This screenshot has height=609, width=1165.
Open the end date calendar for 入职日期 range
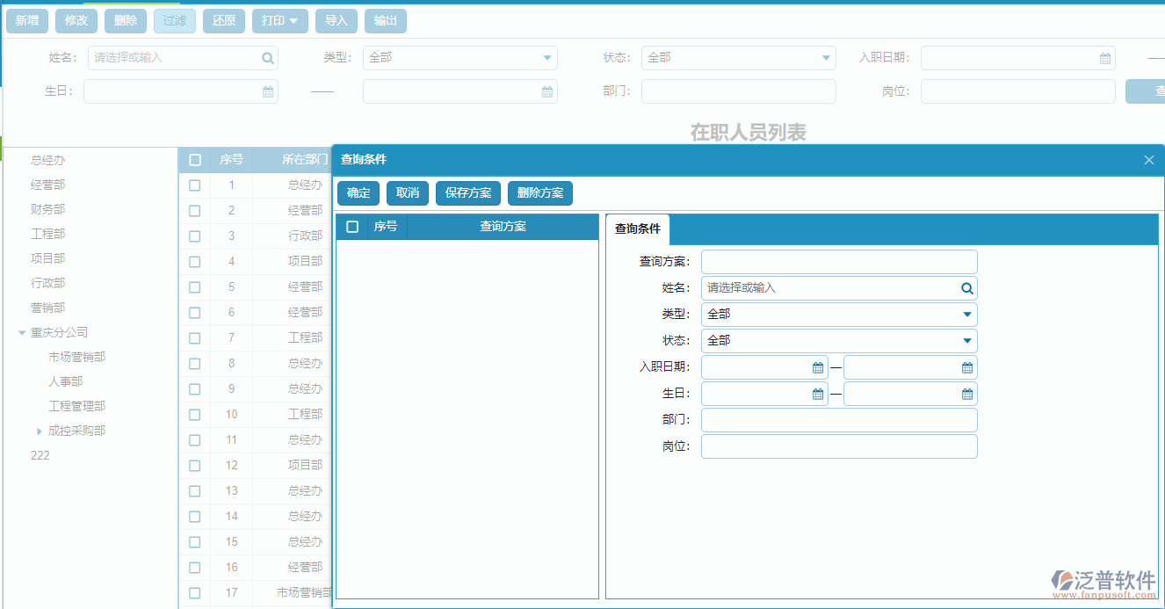[x=967, y=366]
